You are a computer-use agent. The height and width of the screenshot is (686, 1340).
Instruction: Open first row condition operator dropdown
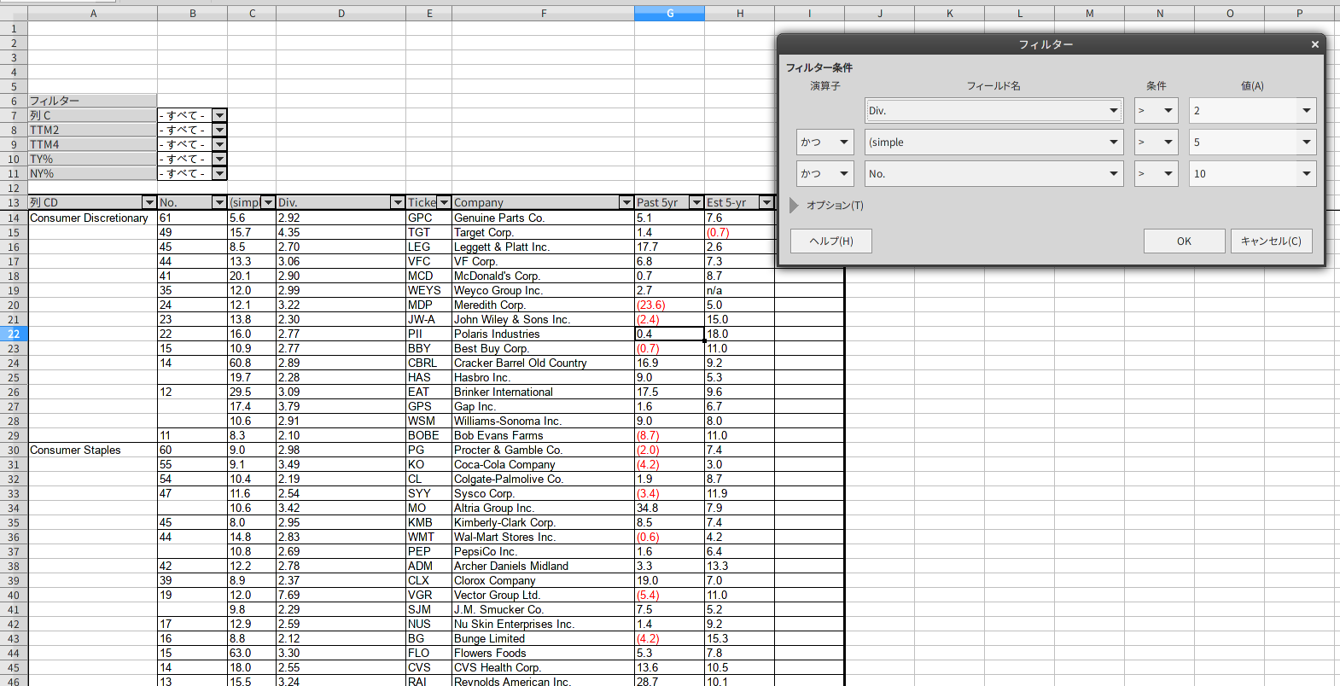tap(1168, 111)
